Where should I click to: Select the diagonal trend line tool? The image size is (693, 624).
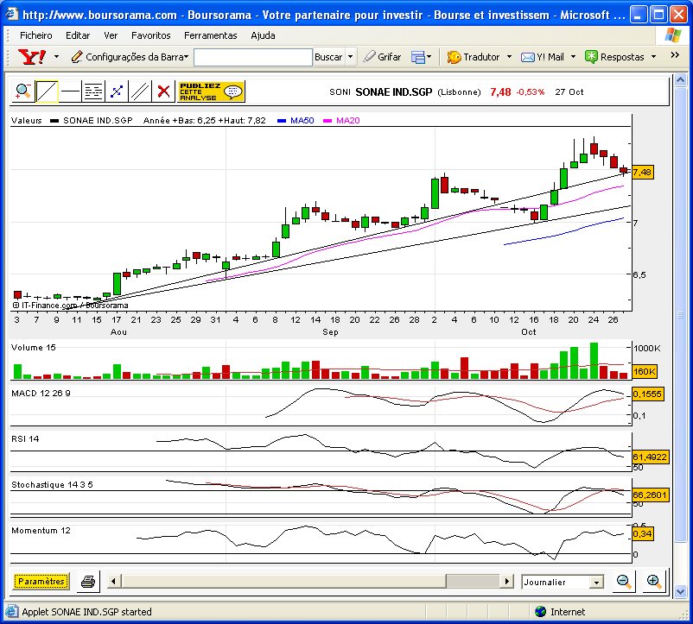coord(47,91)
